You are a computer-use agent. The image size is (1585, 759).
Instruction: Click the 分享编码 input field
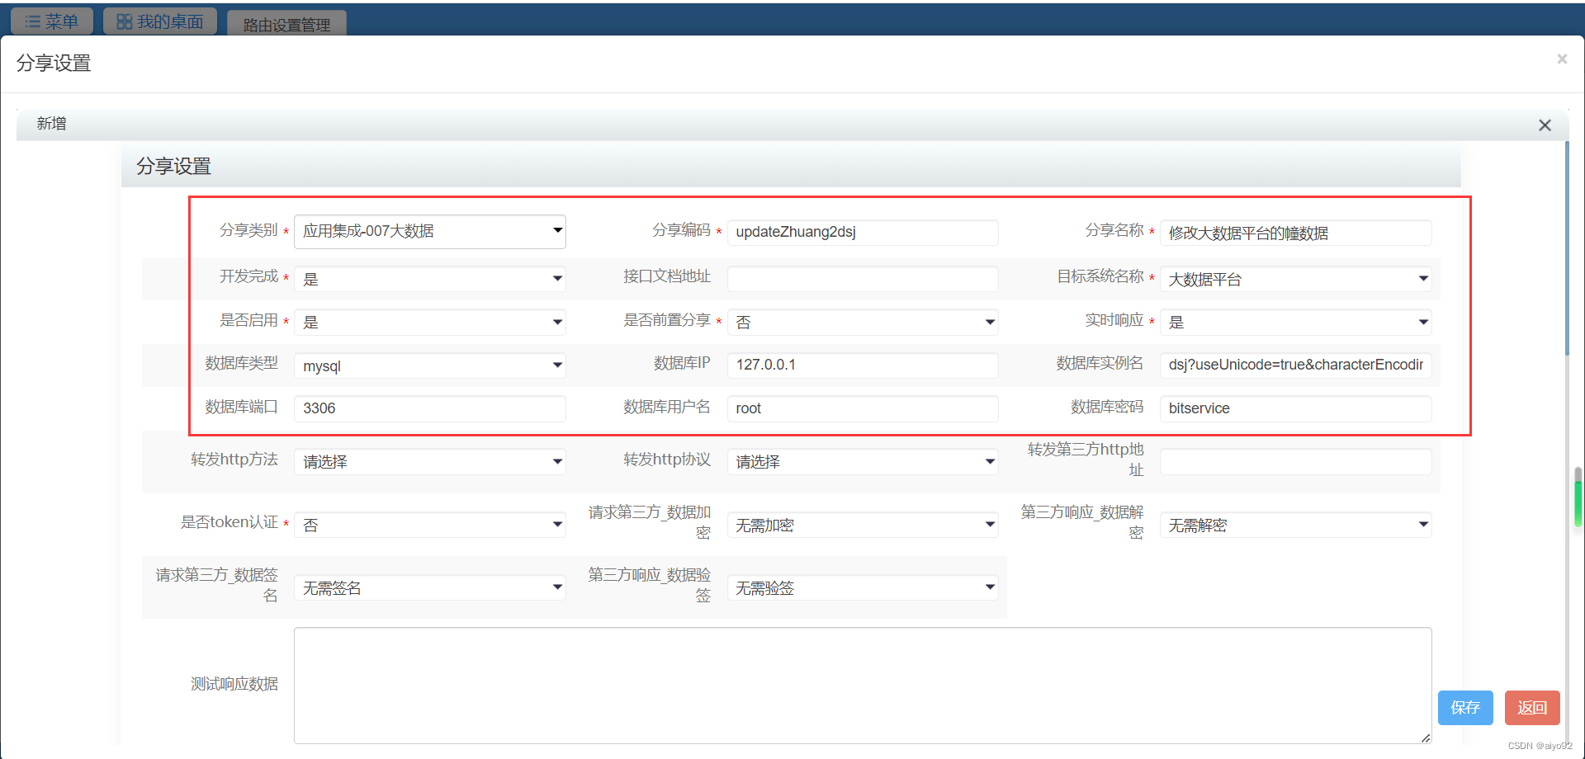coord(863,232)
